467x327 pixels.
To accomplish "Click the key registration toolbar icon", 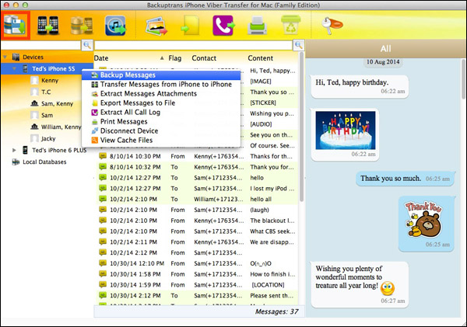I will (332, 25).
